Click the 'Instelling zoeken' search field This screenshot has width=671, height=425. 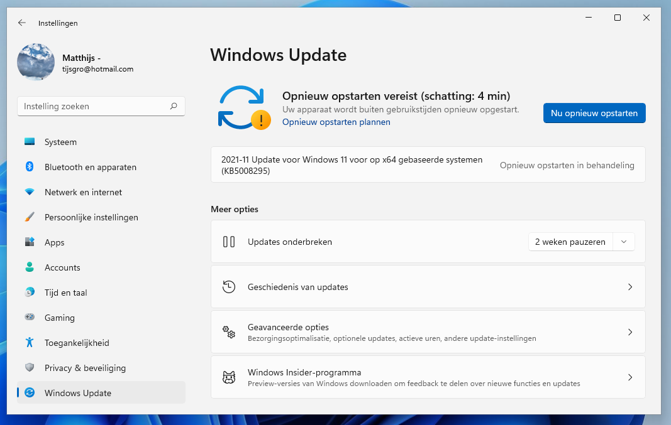(94, 107)
